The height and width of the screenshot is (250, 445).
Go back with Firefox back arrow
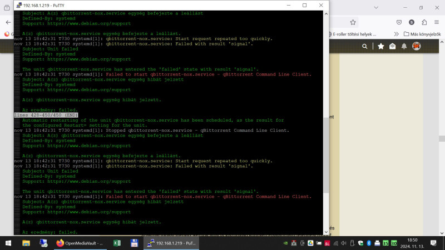pyautogui.click(x=8, y=22)
